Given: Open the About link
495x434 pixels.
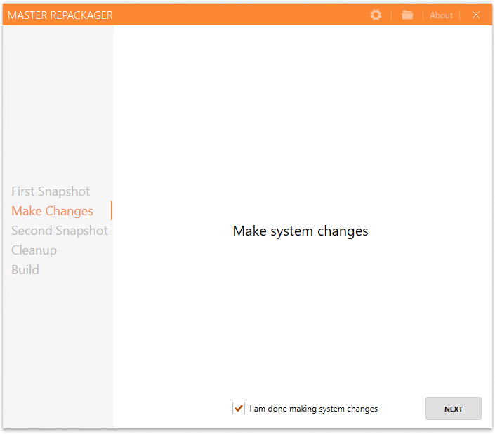Looking at the screenshot, I should [441, 15].
